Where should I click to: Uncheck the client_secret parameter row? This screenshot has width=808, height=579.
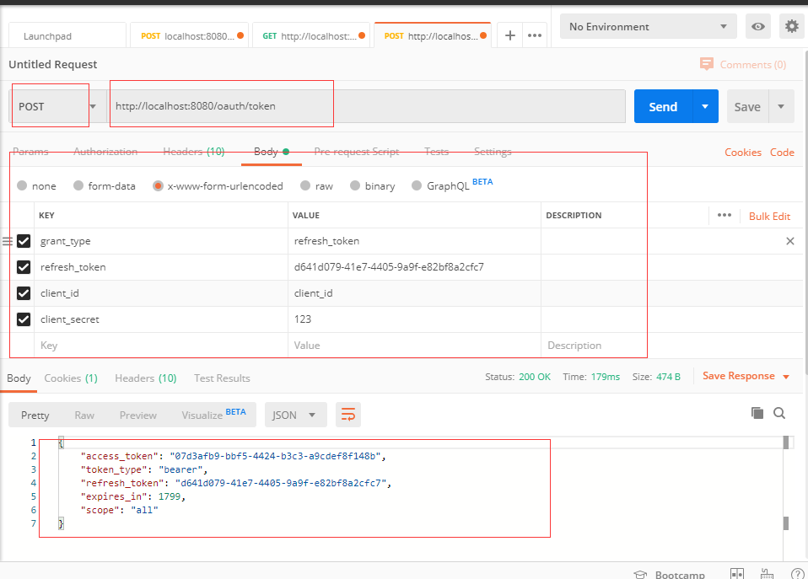(24, 319)
